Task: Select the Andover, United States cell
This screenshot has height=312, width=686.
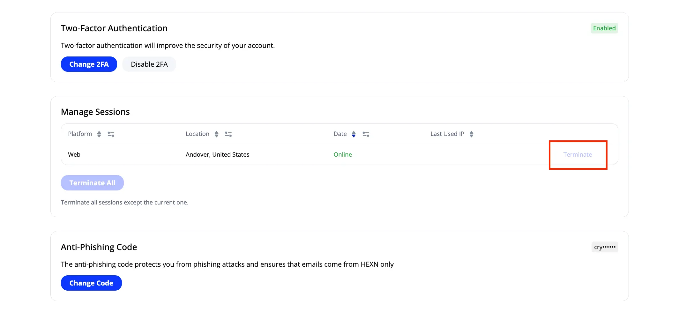Action: pos(218,154)
